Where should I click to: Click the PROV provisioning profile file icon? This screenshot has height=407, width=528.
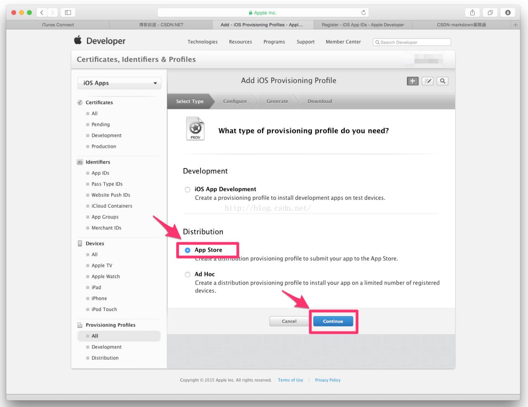point(195,129)
